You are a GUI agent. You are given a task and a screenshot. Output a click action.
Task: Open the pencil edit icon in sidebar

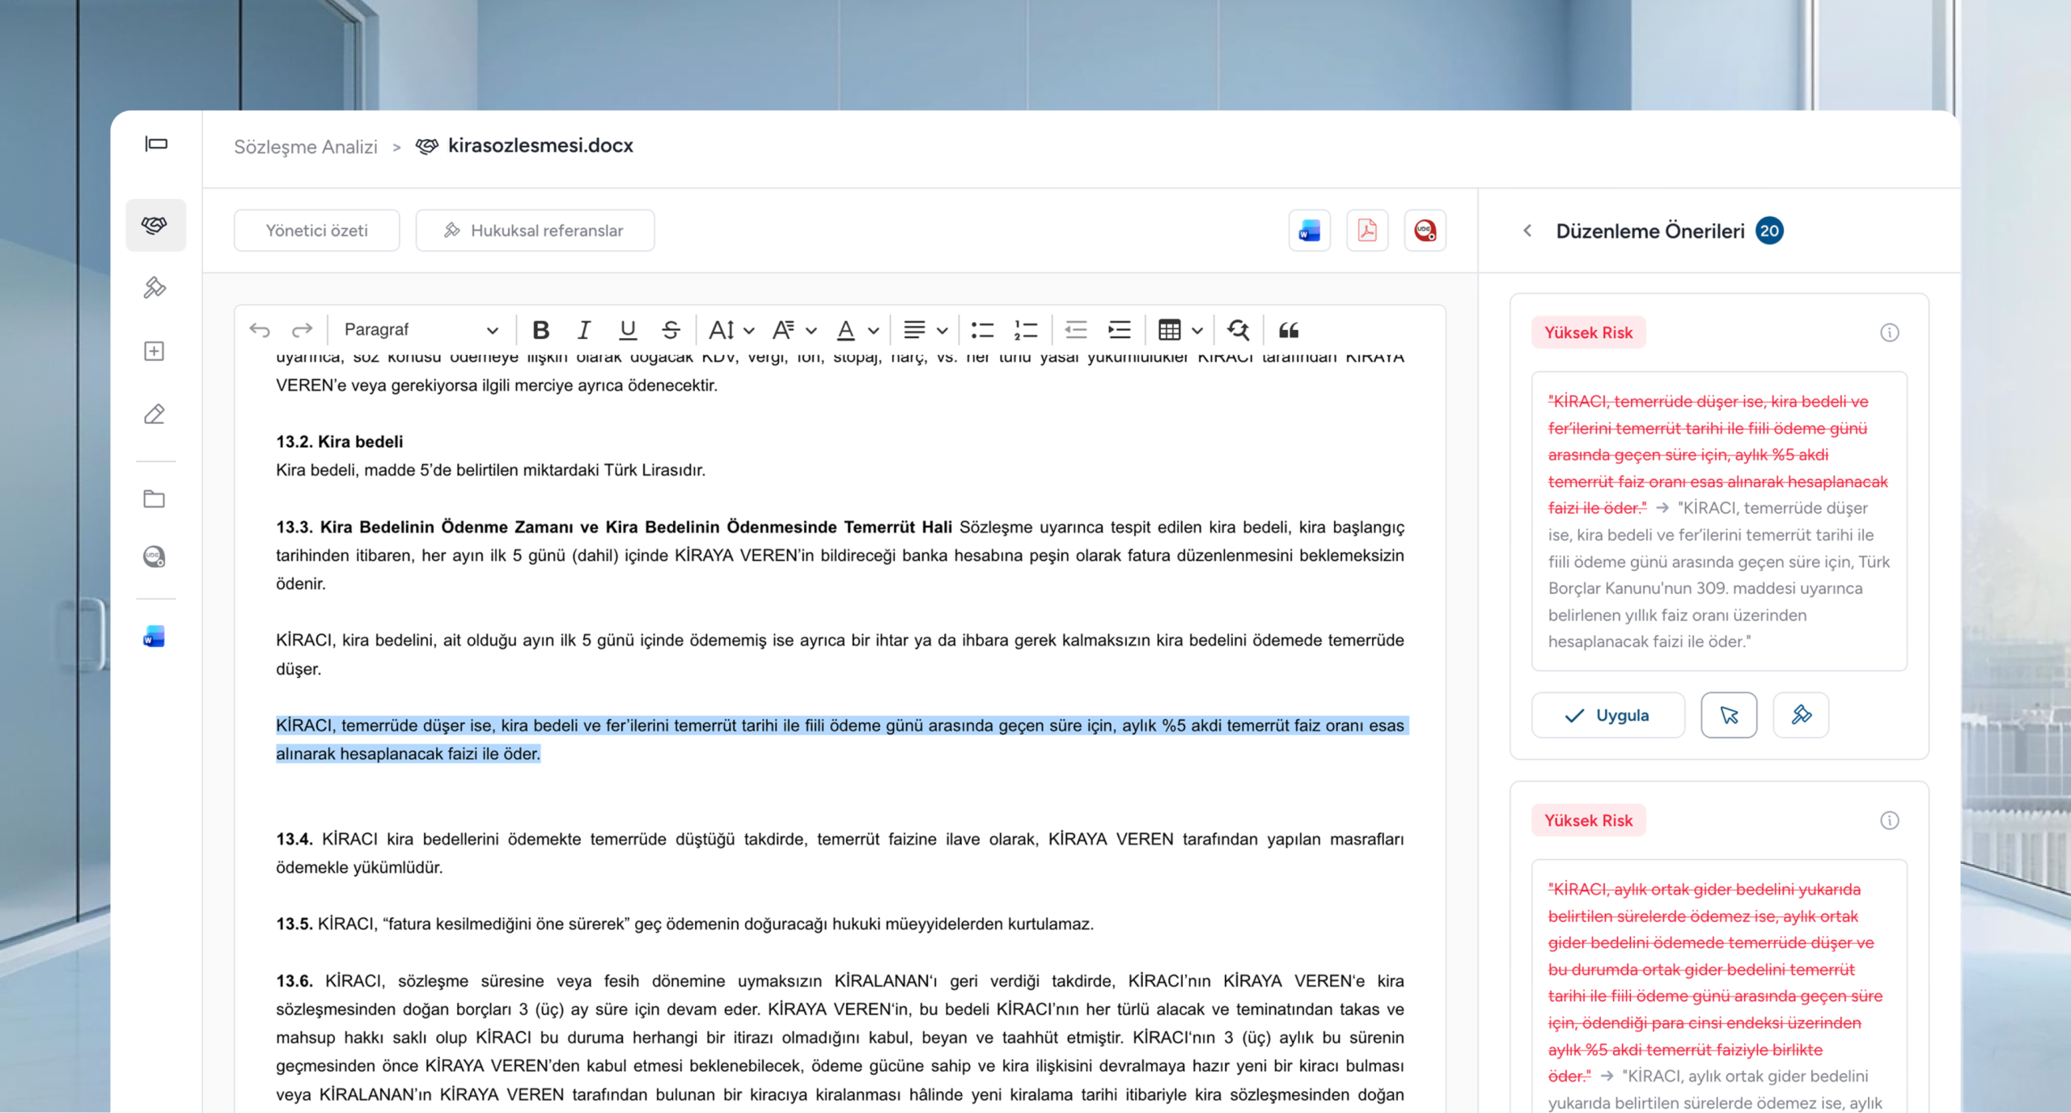[x=155, y=414]
